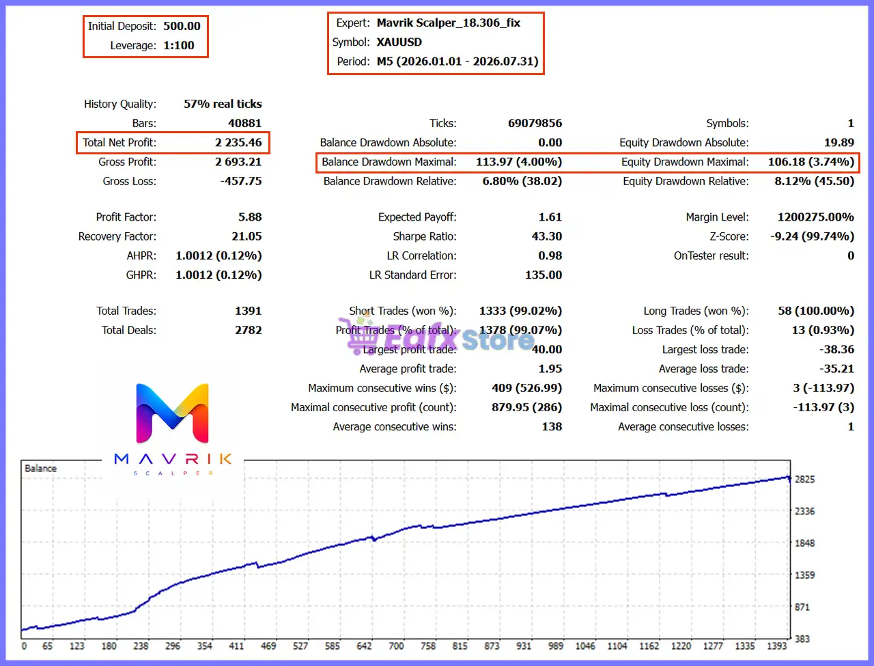Viewport: 874px width, 666px height.
Task: Click the Average consecutive wins value 138
Action: (552, 426)
